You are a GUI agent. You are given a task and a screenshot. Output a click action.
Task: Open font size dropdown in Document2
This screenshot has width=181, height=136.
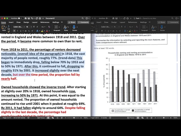(x=31, y=27)
